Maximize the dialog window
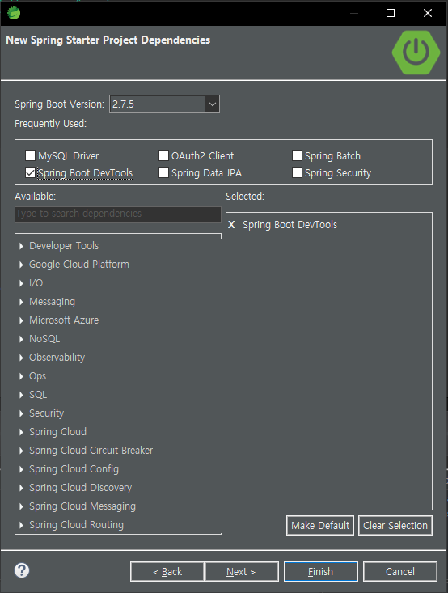 (391, 13)
